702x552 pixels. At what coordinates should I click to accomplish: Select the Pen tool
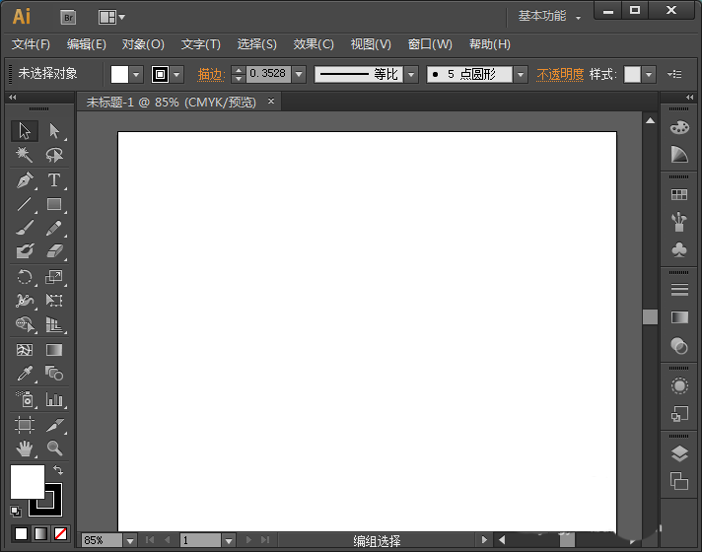click(x=25, y=180)
